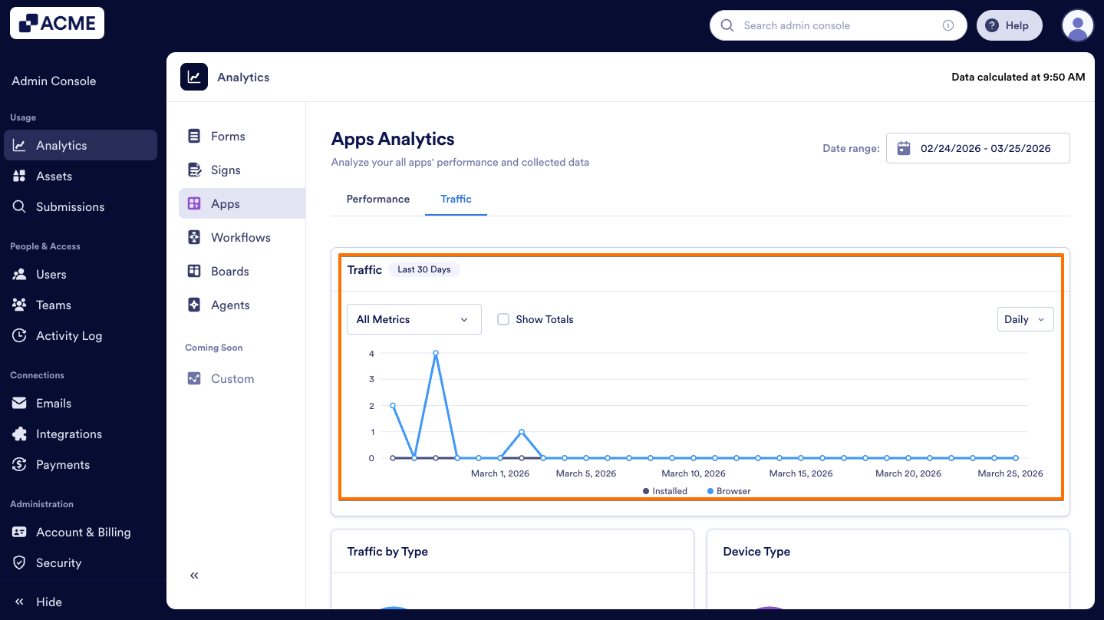
Task: Open the All Metrics dropdown
Action: pos(414,319)
